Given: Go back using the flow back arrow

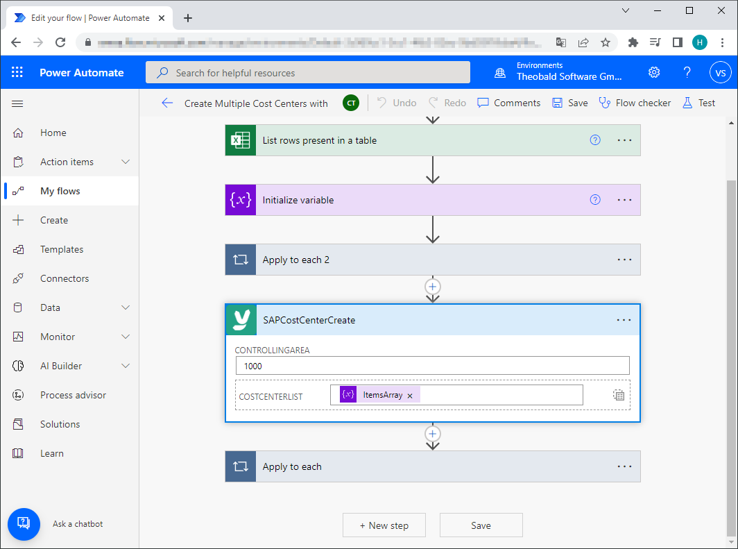Looking at the screenshot, I should (x=167, y=103).
